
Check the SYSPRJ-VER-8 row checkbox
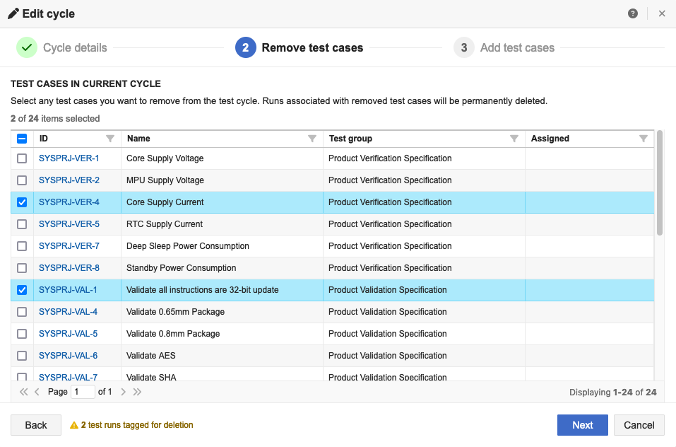[22, 268]
